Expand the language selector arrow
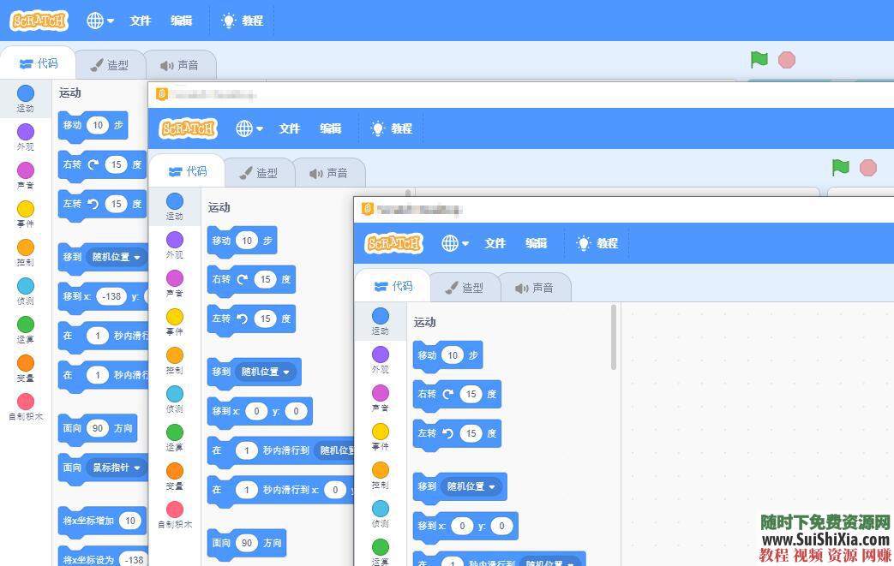The height and width of the screenshot is (566, 894). pos(112,21)
